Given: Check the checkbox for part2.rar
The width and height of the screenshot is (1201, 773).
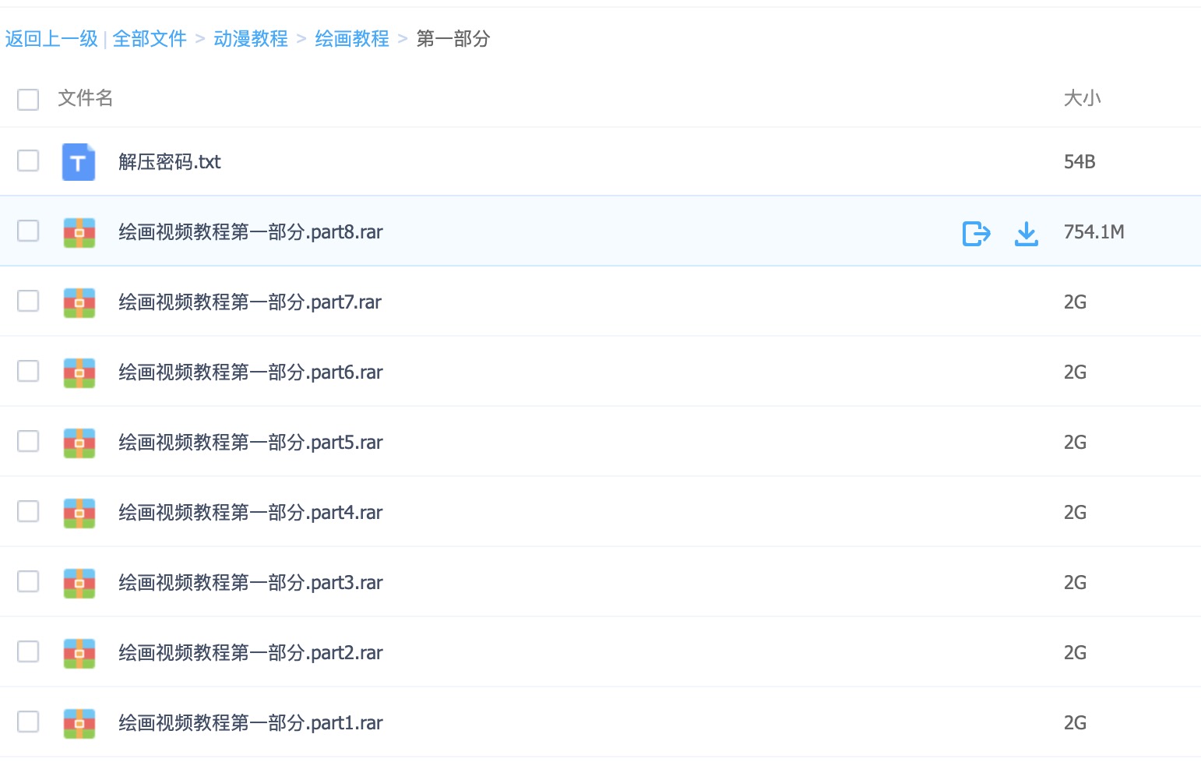Looking at the screenshot, I should [x=28, y=651].
